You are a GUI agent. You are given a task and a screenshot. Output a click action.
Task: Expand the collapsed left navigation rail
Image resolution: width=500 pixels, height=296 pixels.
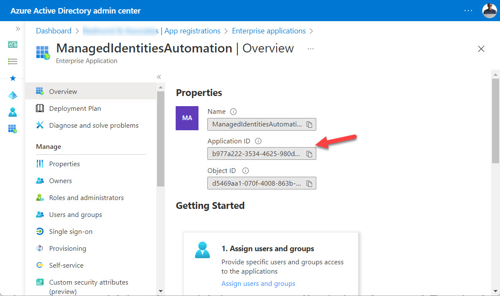tap(17, 29)
